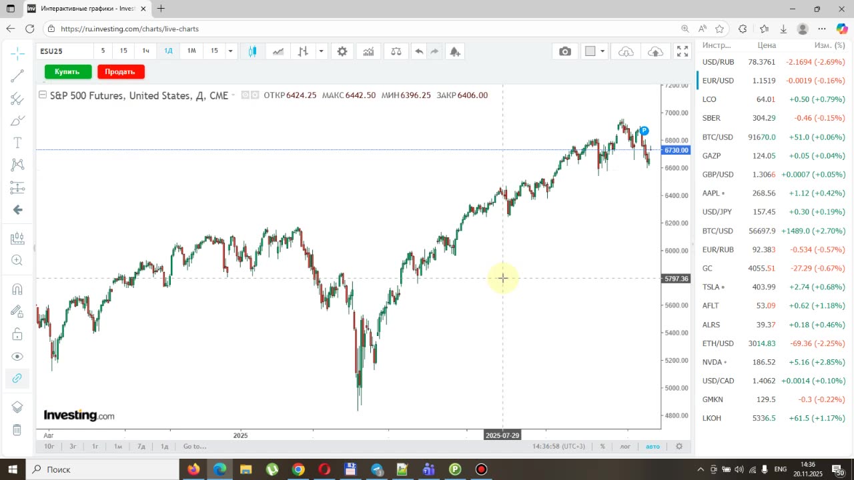Select the trend line drawing tool
The height and width of the screenshot is (480, 854).
point(17,75)
